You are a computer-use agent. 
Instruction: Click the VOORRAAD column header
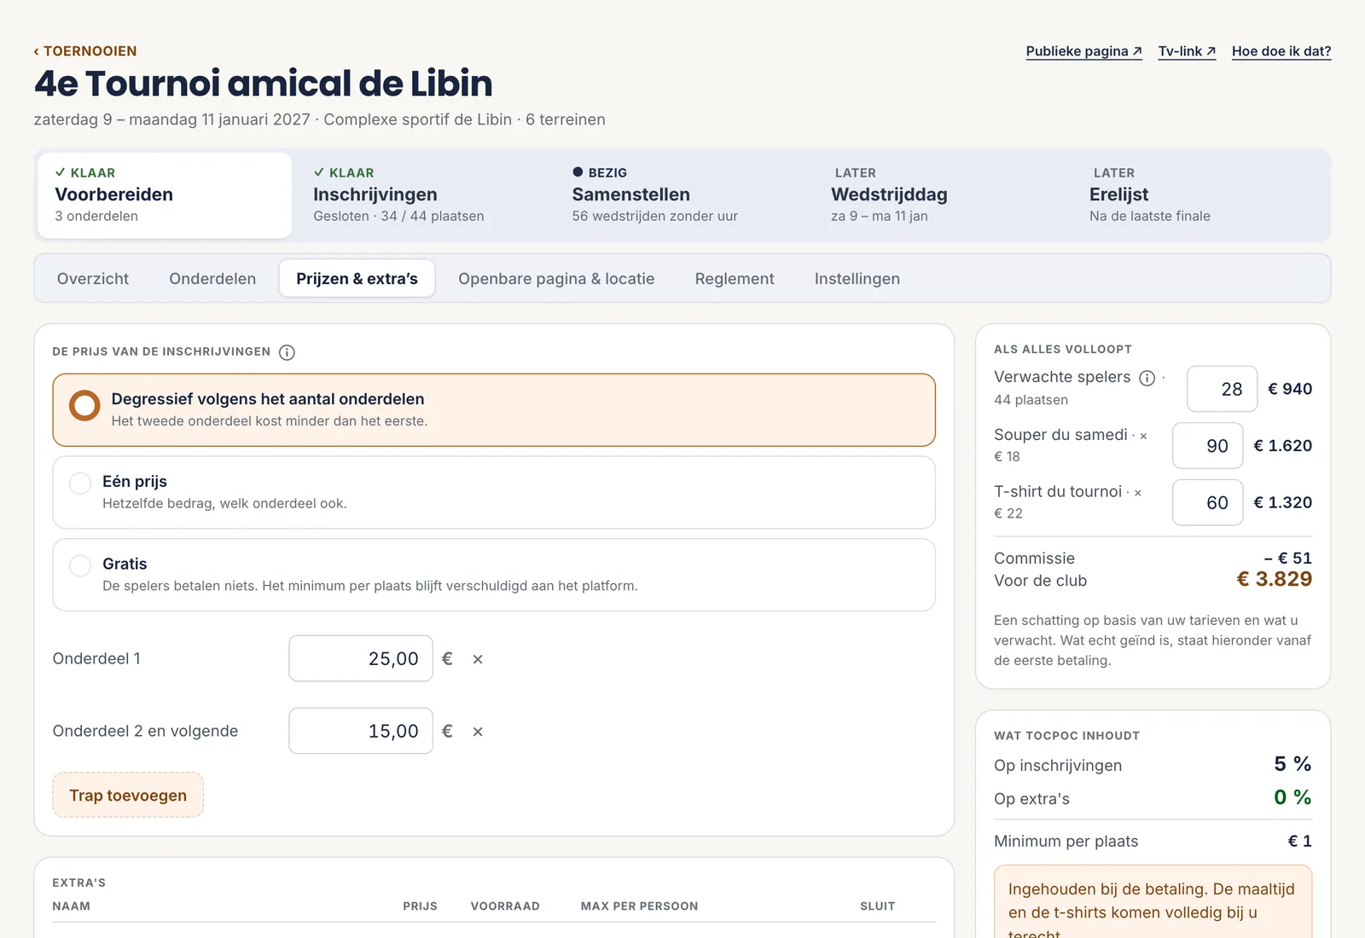pos(505,906)
